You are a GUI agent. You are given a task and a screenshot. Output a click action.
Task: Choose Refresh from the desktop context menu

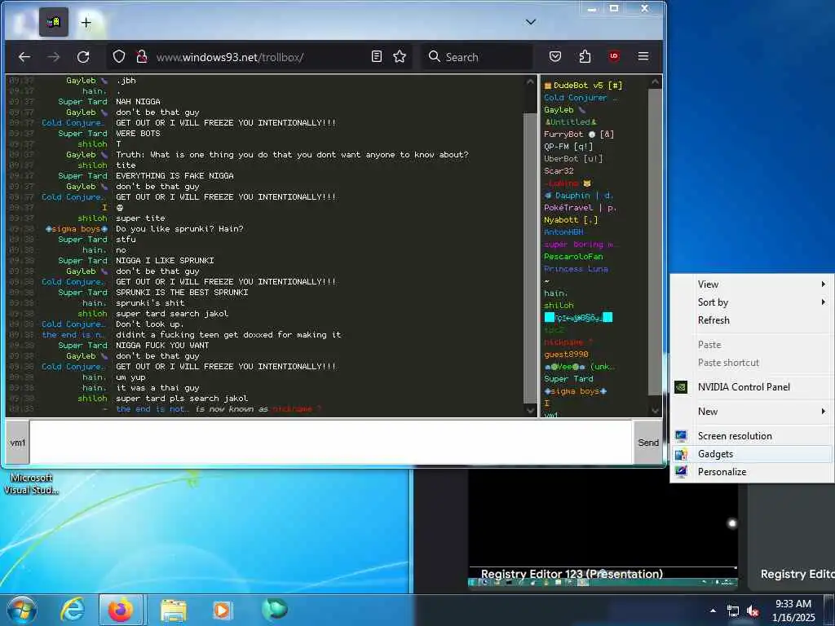point(751,320)
